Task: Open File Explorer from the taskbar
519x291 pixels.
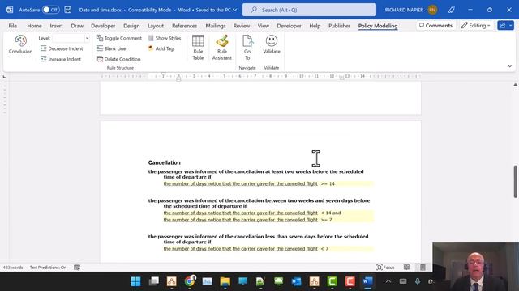Action: (225, 281)
